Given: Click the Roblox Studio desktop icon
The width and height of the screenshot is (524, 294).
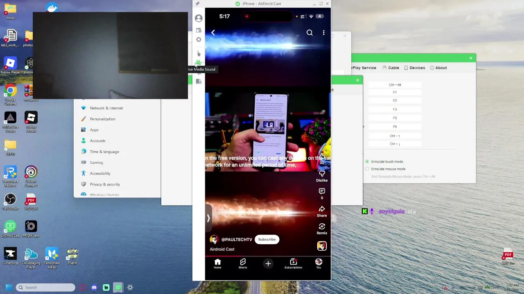Looking at the screenshot, I should [x=31, y=122].
